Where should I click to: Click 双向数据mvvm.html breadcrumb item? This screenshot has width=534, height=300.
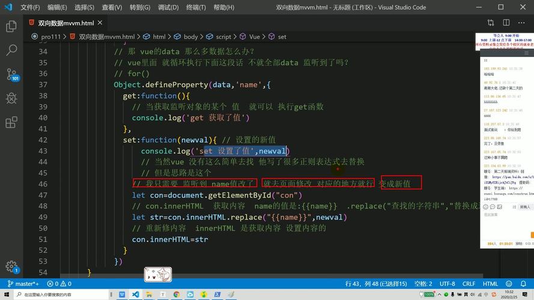pyautogui.click(x=106, y=37)
